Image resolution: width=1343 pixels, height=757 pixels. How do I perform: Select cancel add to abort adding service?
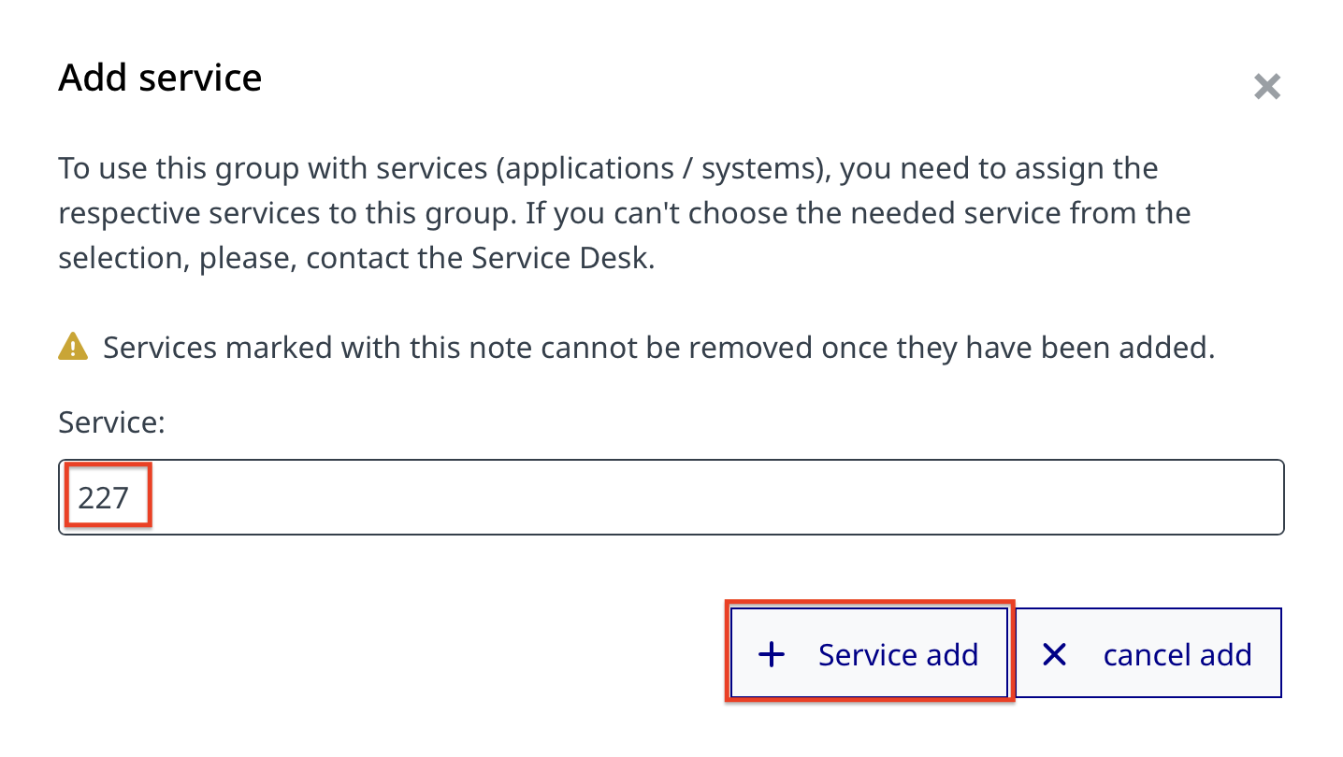click(x=1148, y=654)
